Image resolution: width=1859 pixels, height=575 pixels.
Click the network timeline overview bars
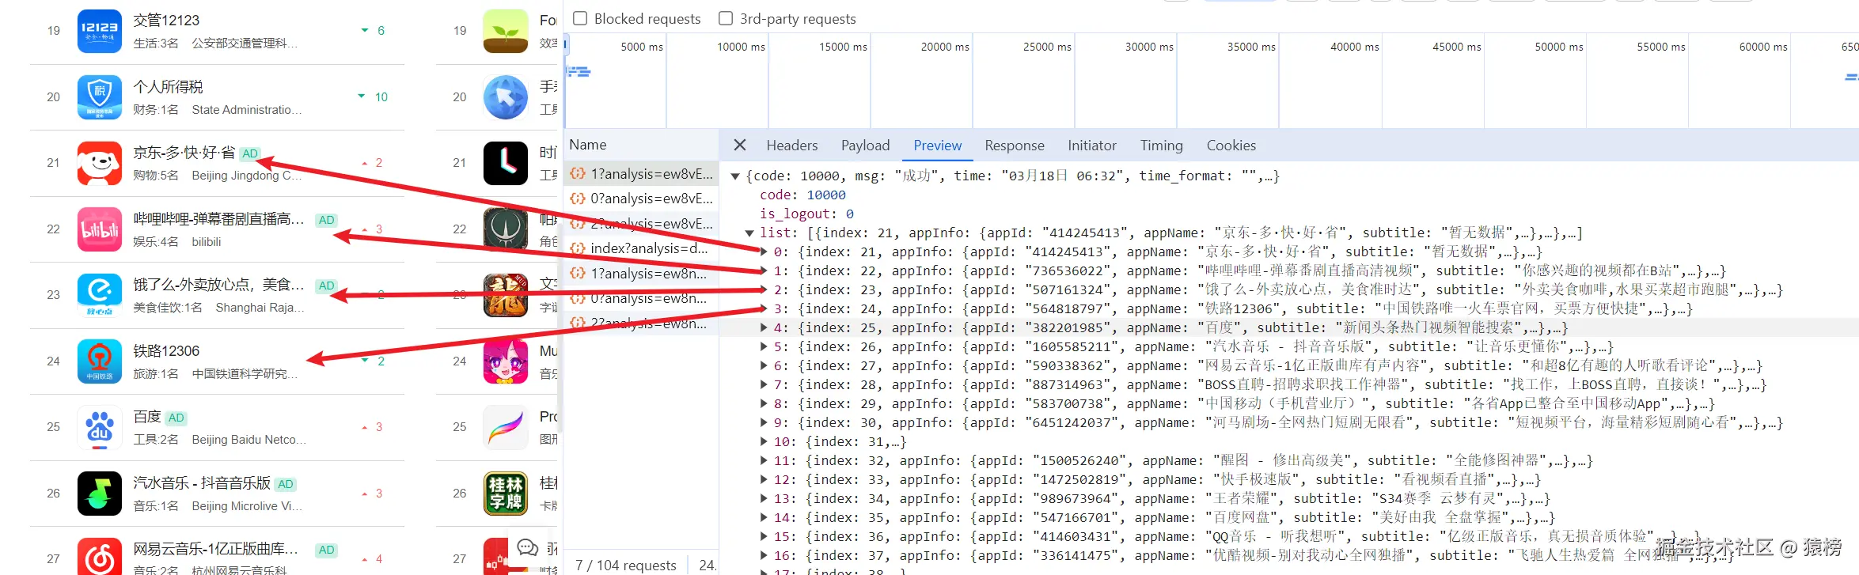[x=580, y=72]
